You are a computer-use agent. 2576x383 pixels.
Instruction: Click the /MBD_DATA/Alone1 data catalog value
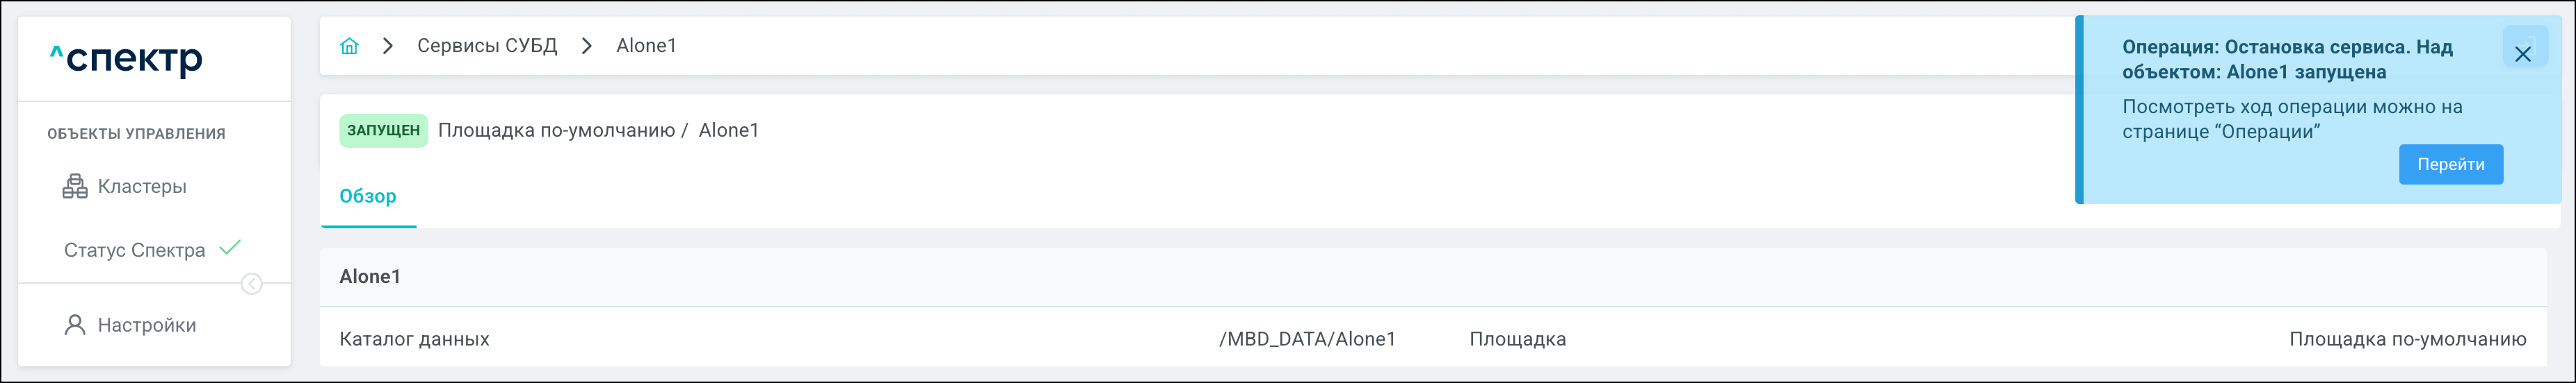1307,339
